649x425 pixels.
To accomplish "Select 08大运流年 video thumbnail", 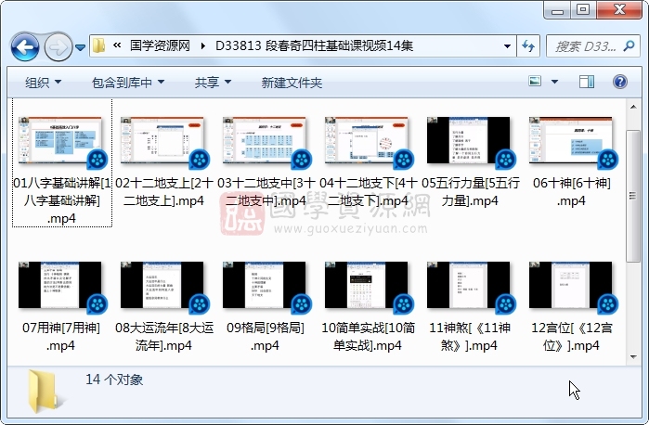I will tap(162, 285).
